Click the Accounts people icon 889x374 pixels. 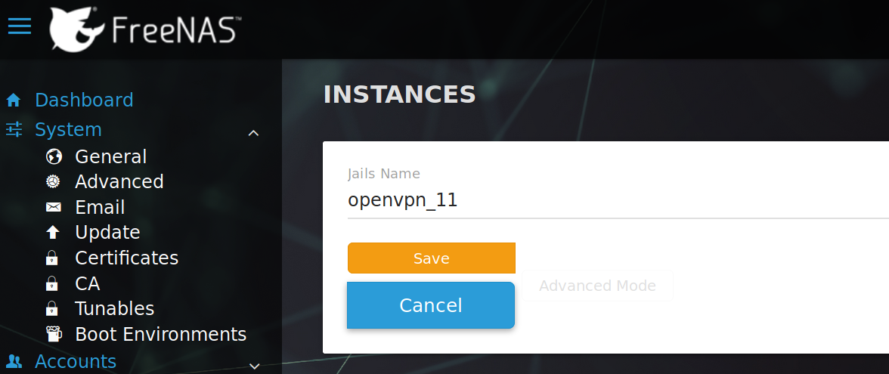pos(14,361)
